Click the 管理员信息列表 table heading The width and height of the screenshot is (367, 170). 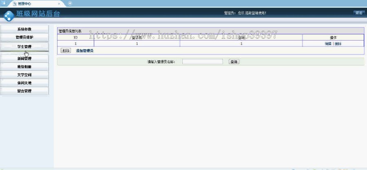click(x=70, y=31)
